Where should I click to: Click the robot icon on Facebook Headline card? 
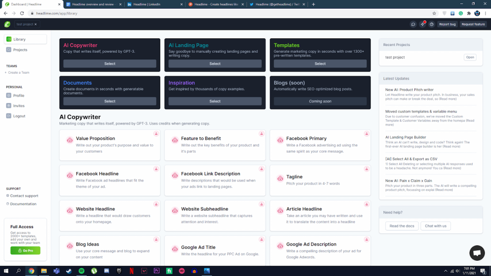click(70, 175)
